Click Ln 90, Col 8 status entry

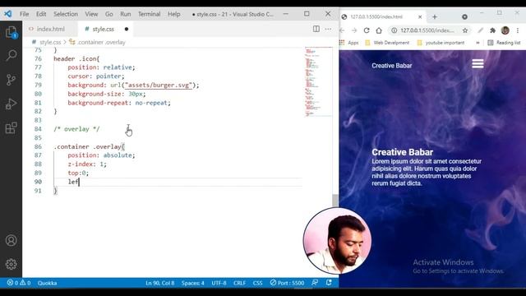[160, 283]
